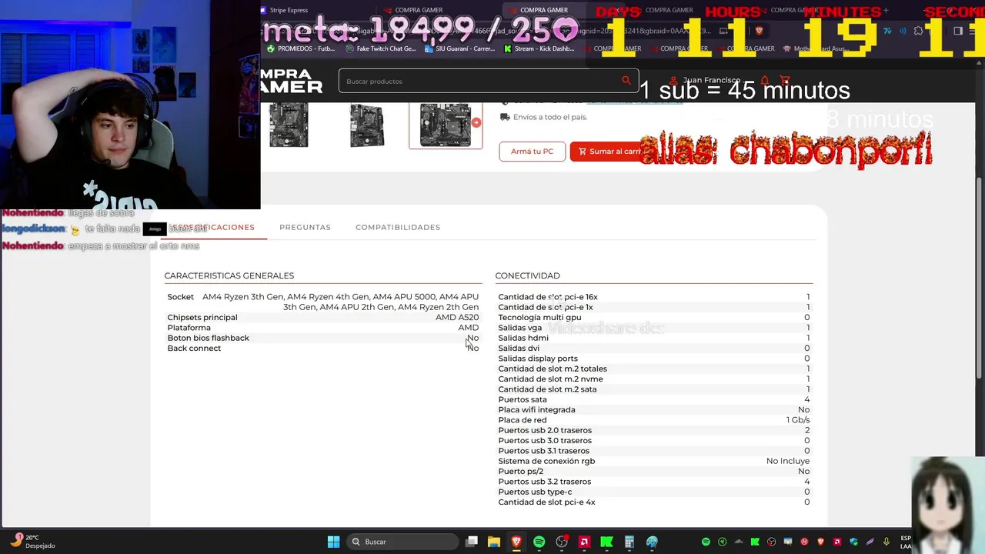Click the microphone system tray icon
Image resolution: width=985 pixels, height=554 pixels.
click(x=886, y=542)
